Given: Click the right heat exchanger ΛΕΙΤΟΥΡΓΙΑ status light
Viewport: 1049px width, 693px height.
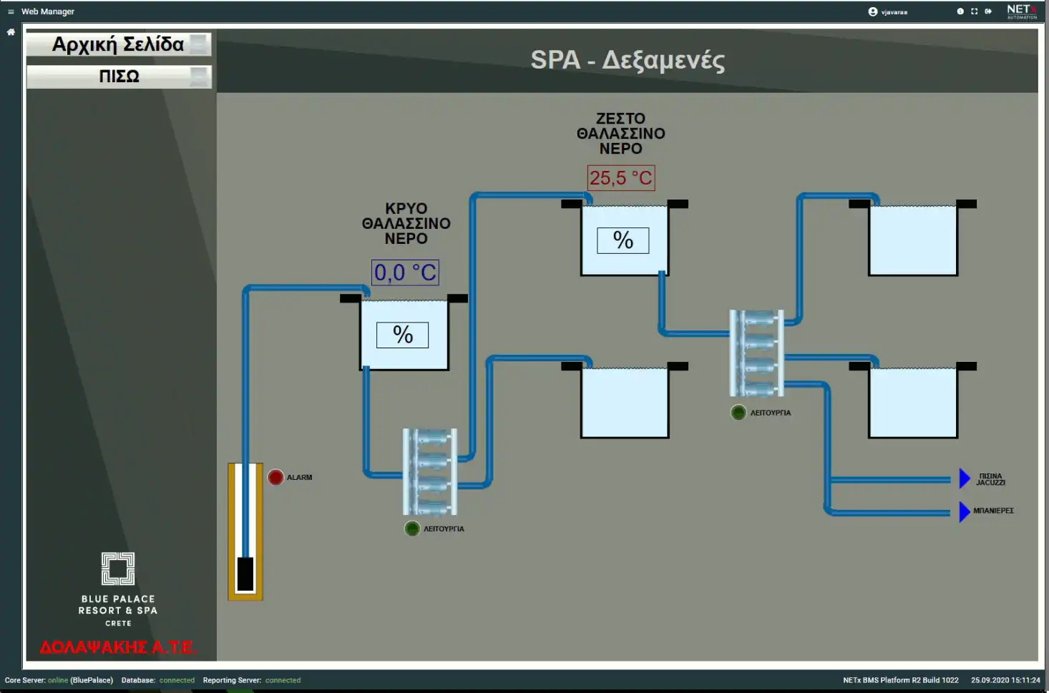Looking at the screenshot, I should tap(738, 413).
